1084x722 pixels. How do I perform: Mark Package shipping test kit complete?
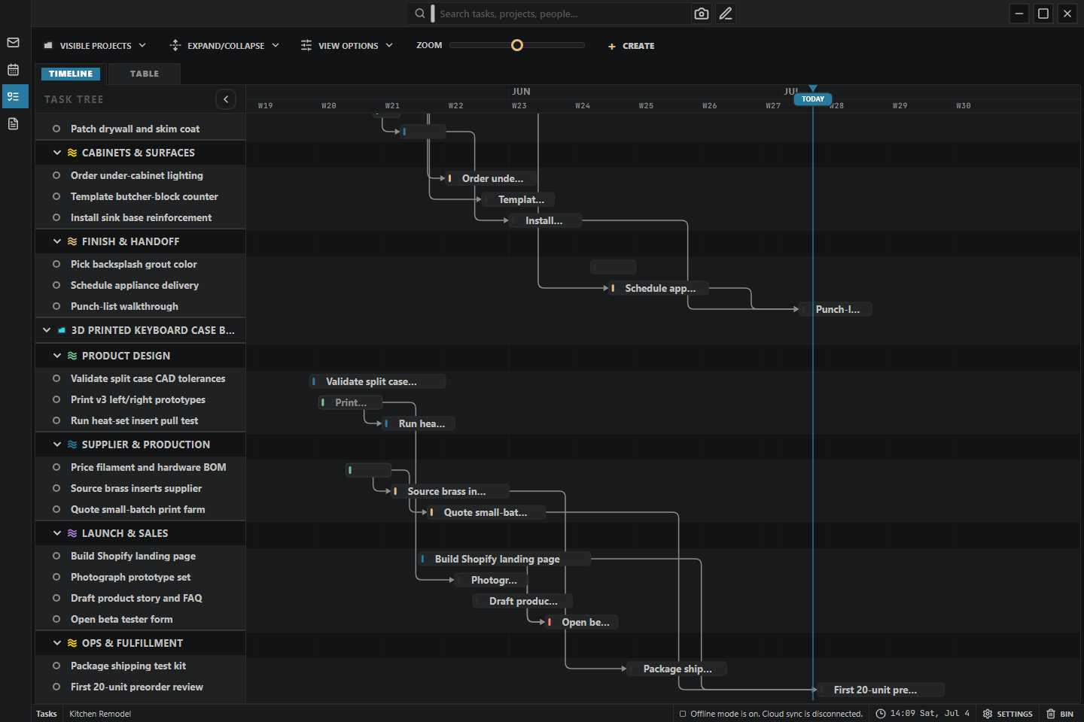click(56, 666)
